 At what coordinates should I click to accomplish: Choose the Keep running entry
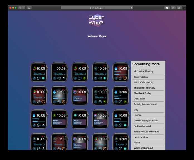coord(148,137)
